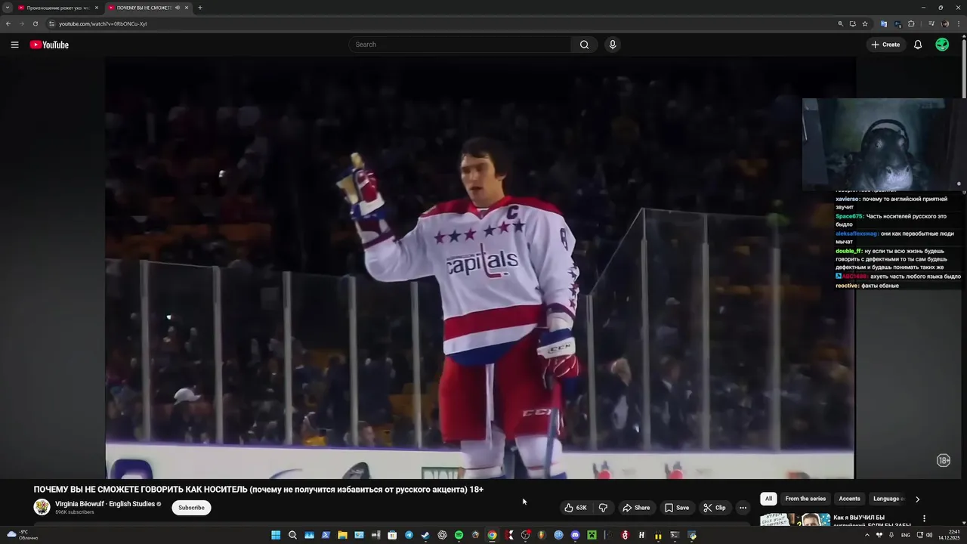Open the tab search dropdown arrow

click(x=7, y=8)
